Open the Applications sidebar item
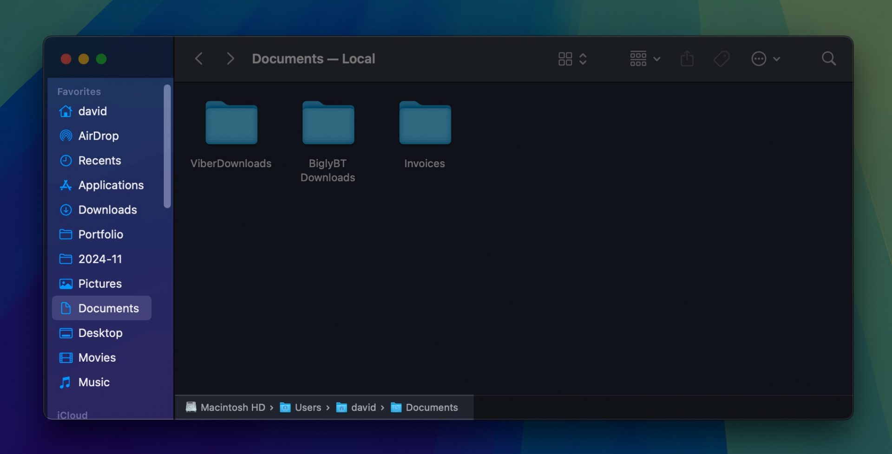The height and width of the screenshot is (454, 892). click(111, 185)
